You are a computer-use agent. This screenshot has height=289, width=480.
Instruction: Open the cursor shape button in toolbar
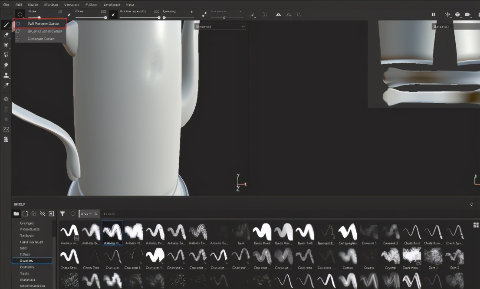[20, 14]
